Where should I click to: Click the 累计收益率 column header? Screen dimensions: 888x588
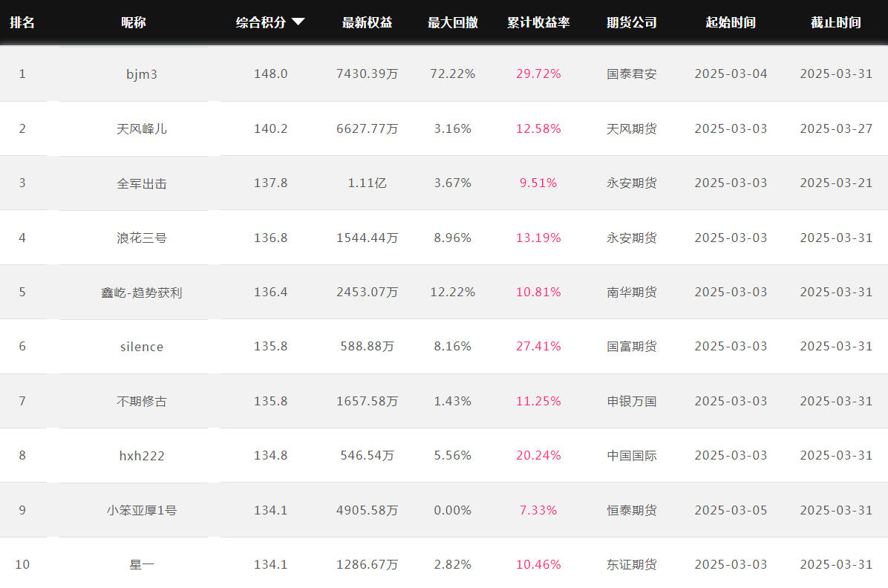(538, 23)
